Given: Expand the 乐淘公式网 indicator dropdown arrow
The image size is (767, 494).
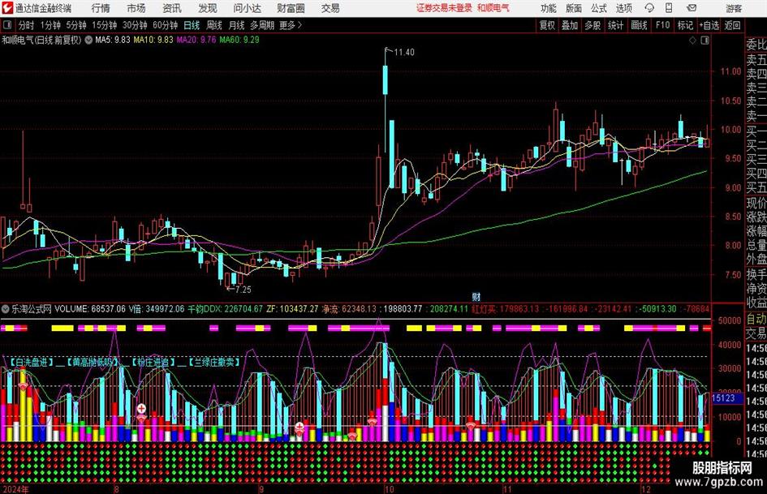Looking at the screenshot, I should click(x=6, y=309).
